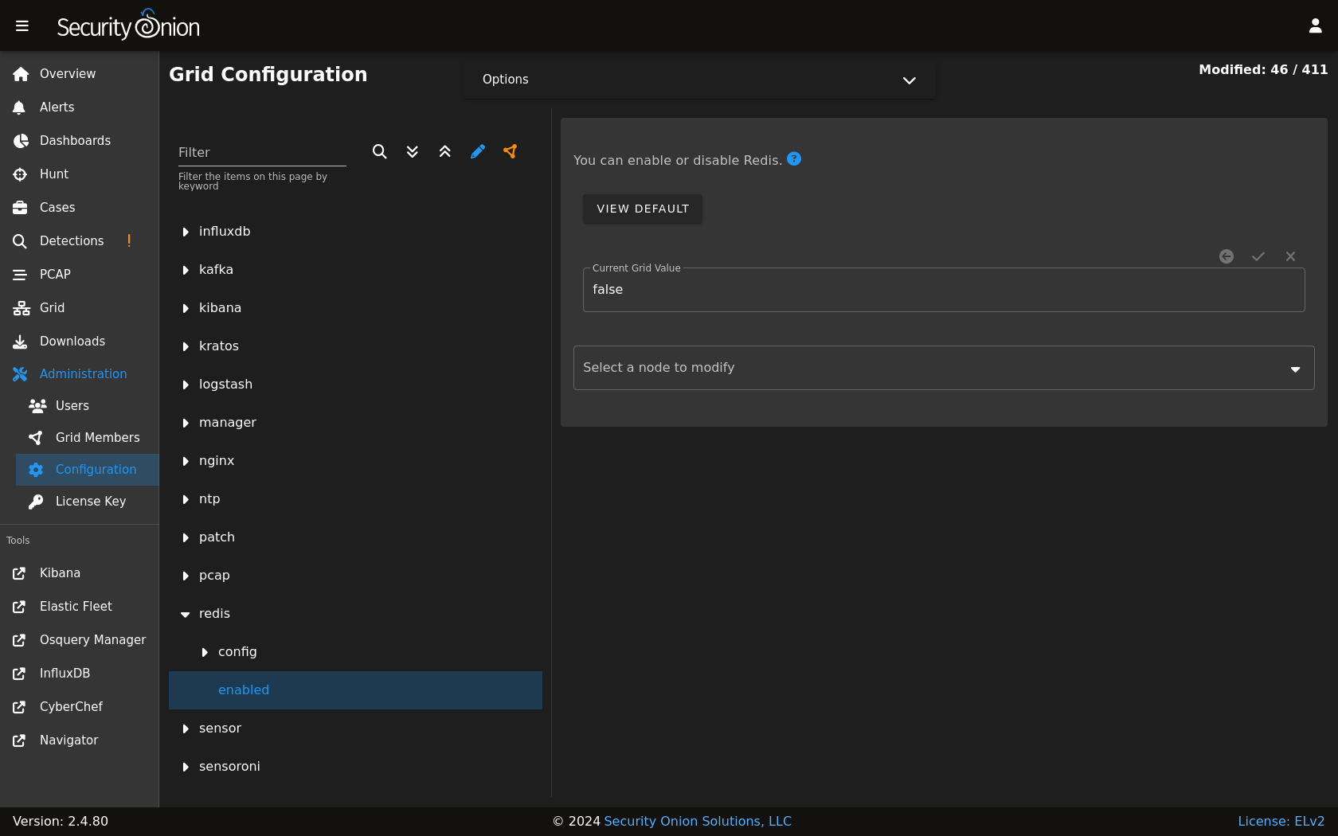Screen dimensions: 1338x836
Task: Navigate to Hunt page
Action: tap(80, 174)
